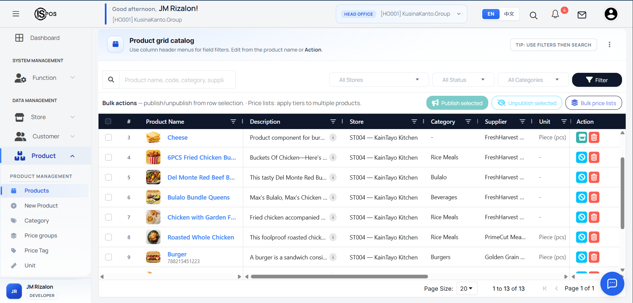Collapse the Product menu
Image resolution: width=633 pixels, height=303 pixels.
click(x=46, y=156)
